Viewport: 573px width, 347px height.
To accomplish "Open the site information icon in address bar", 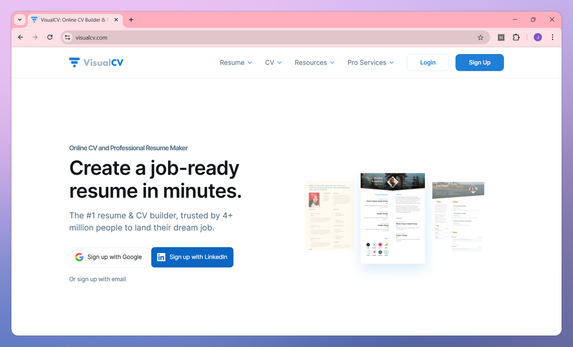I will [x=67, y=37].
